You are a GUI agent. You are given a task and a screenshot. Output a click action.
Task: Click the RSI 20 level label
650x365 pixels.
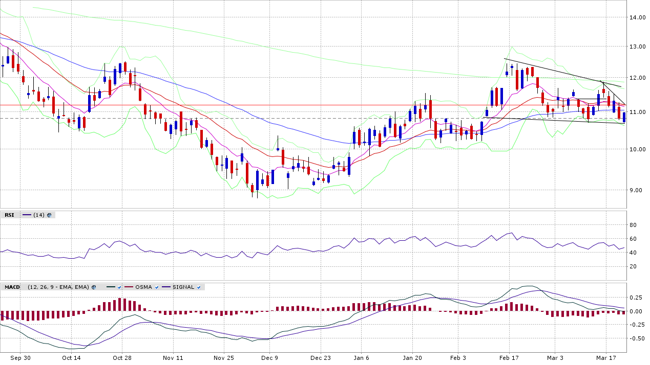coord(633,266)
